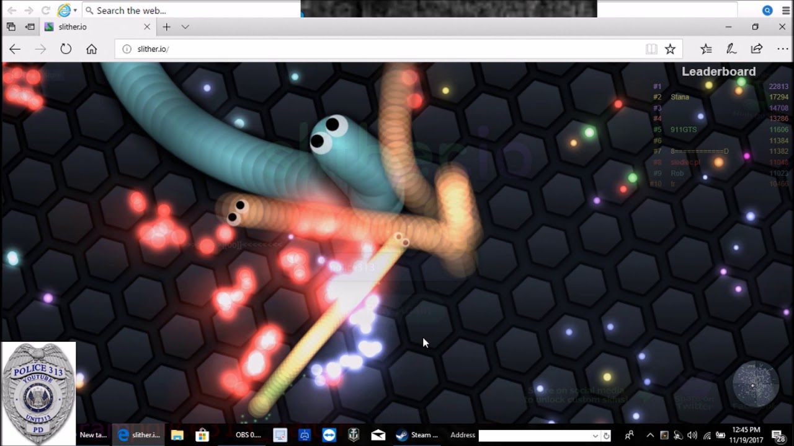The height and width of the screenshot is (446, 794).
Task: Open World of Warships taskbar icon
Action: 354,435
